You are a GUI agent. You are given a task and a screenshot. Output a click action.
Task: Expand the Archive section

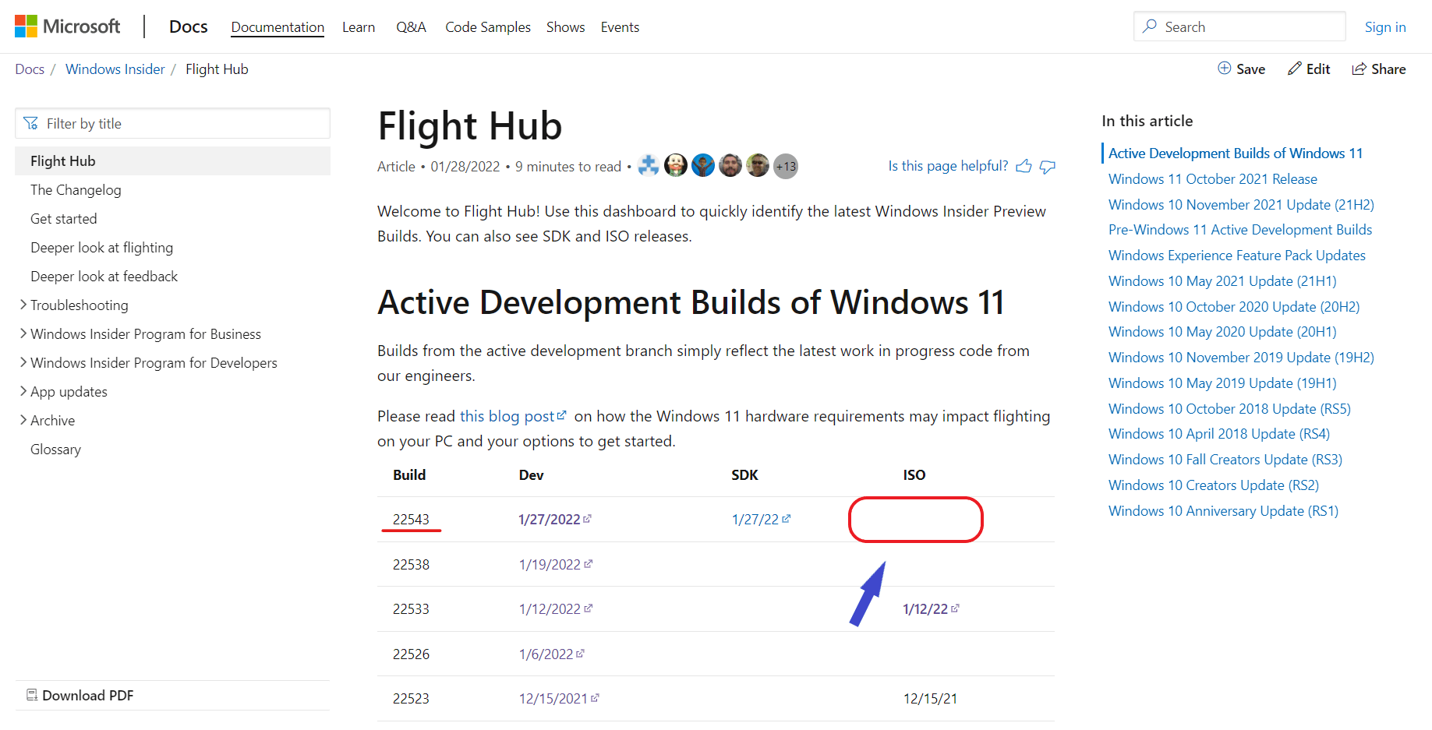[x=23, y=420]
